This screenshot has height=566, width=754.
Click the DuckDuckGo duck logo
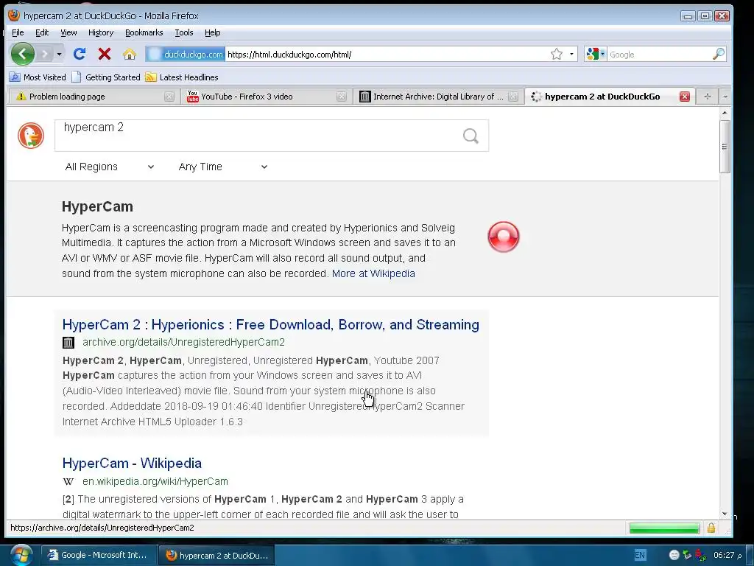click(31, 136)
